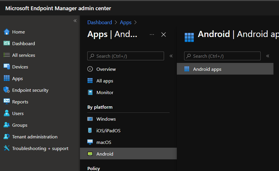The image size is (279, 171).
Task: Click the Tenant administration icon
Action: tap(6, 137)
